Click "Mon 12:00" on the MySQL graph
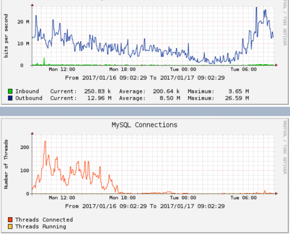The height and width of the screenshot is (234, 290). (62, 198)
